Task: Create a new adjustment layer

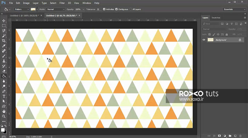Action: point(225,136)
